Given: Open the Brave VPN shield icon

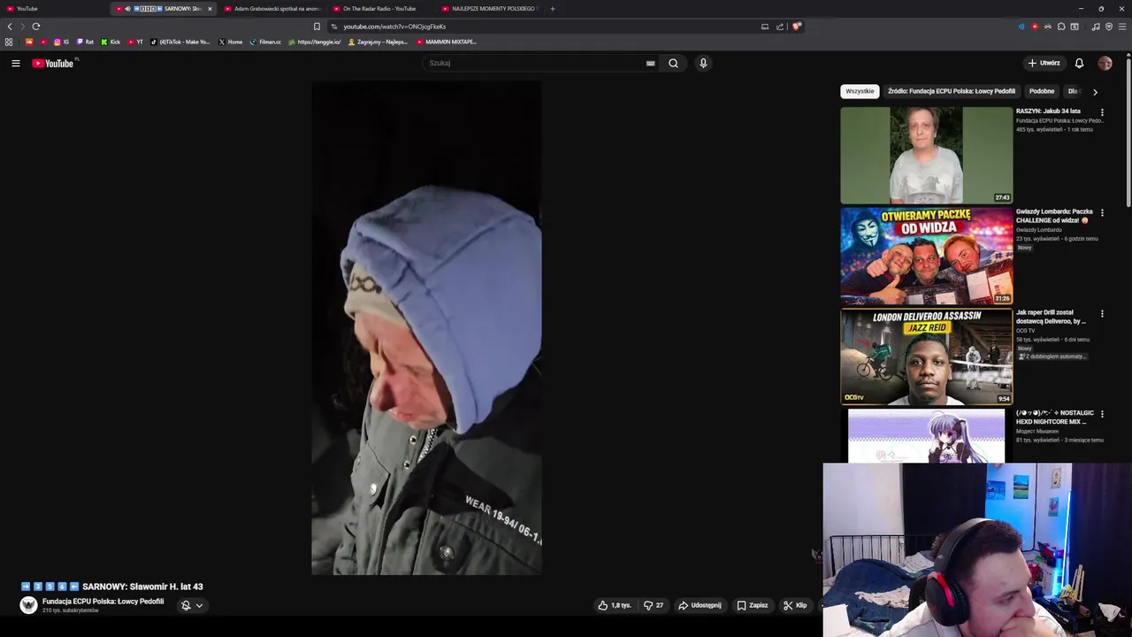Looking at the screenshot, I should [x=1109, y=27].
